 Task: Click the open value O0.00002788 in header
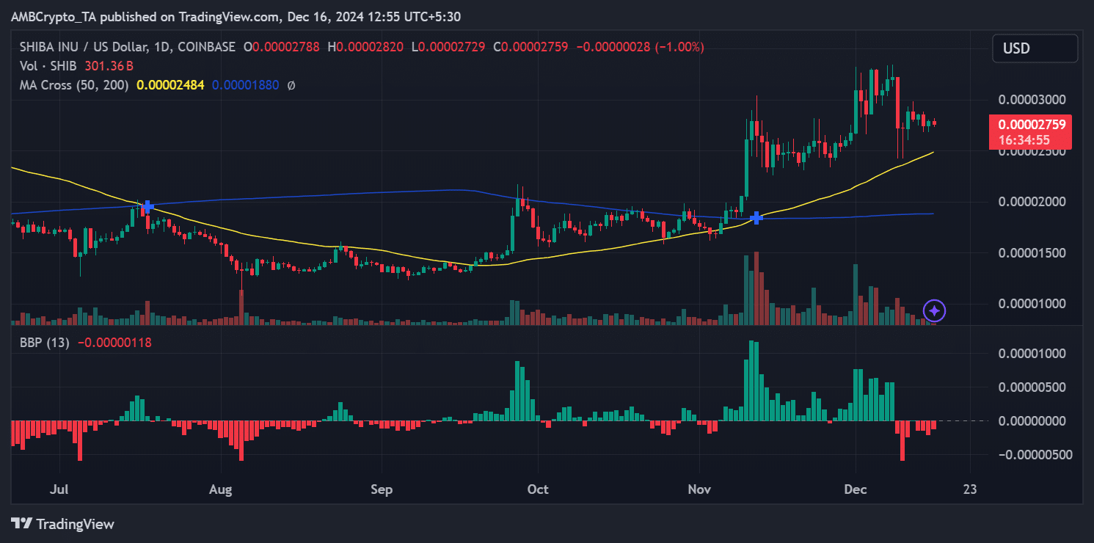(282, 47)
